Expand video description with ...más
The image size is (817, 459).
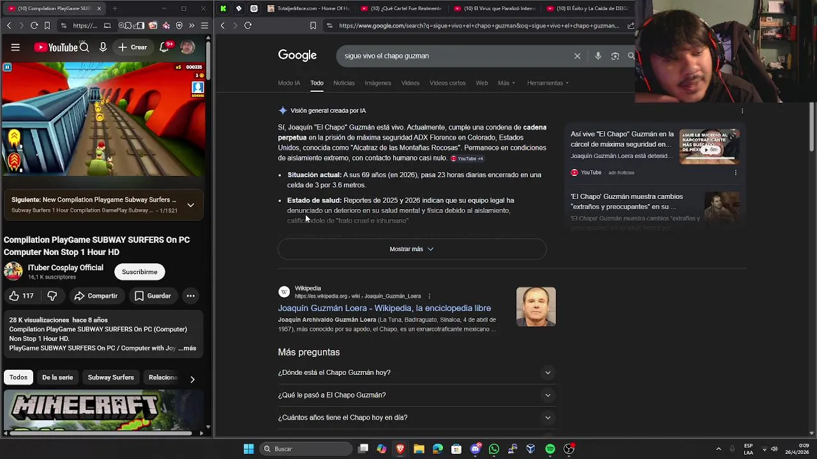[x=188, y=348]
